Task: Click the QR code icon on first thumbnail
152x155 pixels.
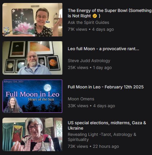Action: (x=6, y=30)
